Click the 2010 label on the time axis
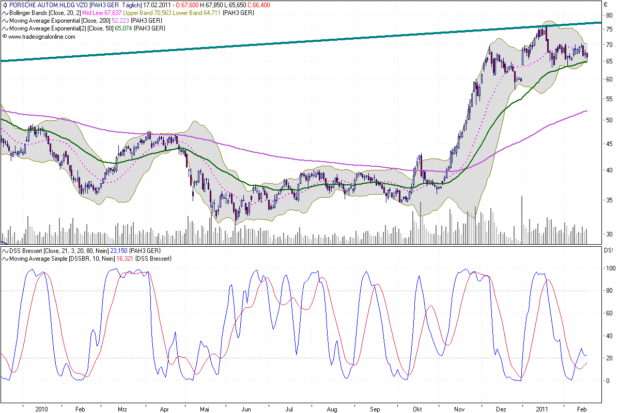 click(42, 409)
